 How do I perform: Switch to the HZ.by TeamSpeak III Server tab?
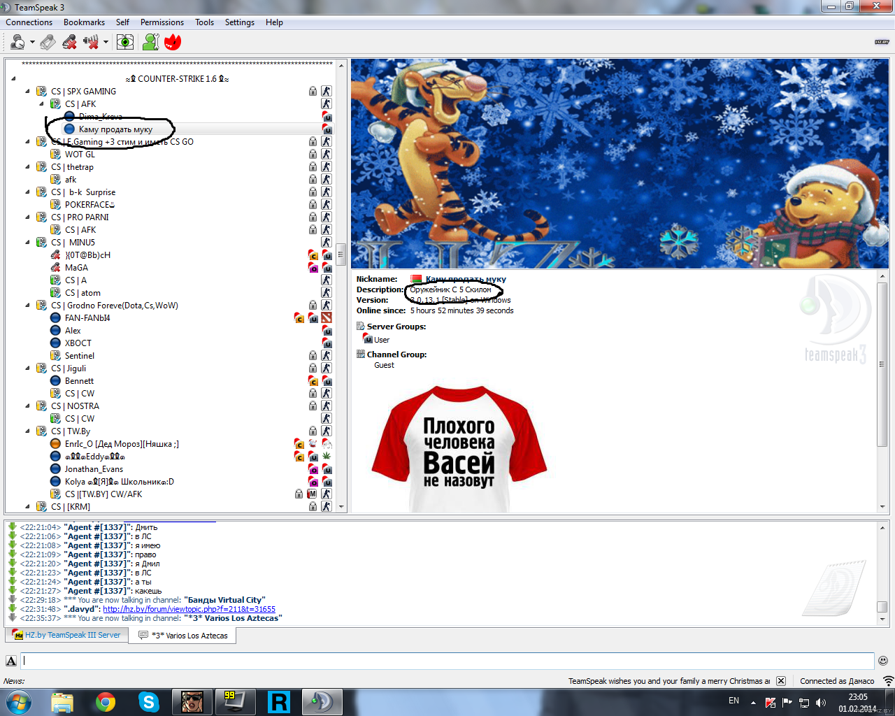pos(66,635)
